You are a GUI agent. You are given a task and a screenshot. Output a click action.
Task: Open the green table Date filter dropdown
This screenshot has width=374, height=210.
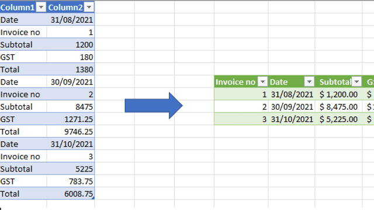pyautogui.click(x=309, y=82)
